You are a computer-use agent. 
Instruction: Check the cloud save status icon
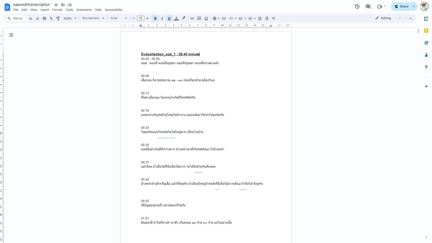click(x=70, y=4)
